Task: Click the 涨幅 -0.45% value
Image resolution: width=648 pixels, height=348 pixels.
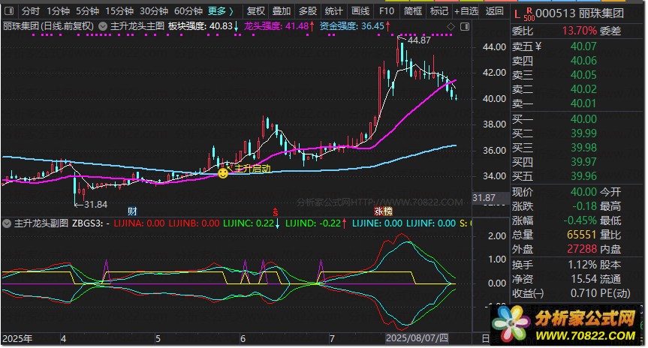Action: pyautogui.click(x=580, y=220)
